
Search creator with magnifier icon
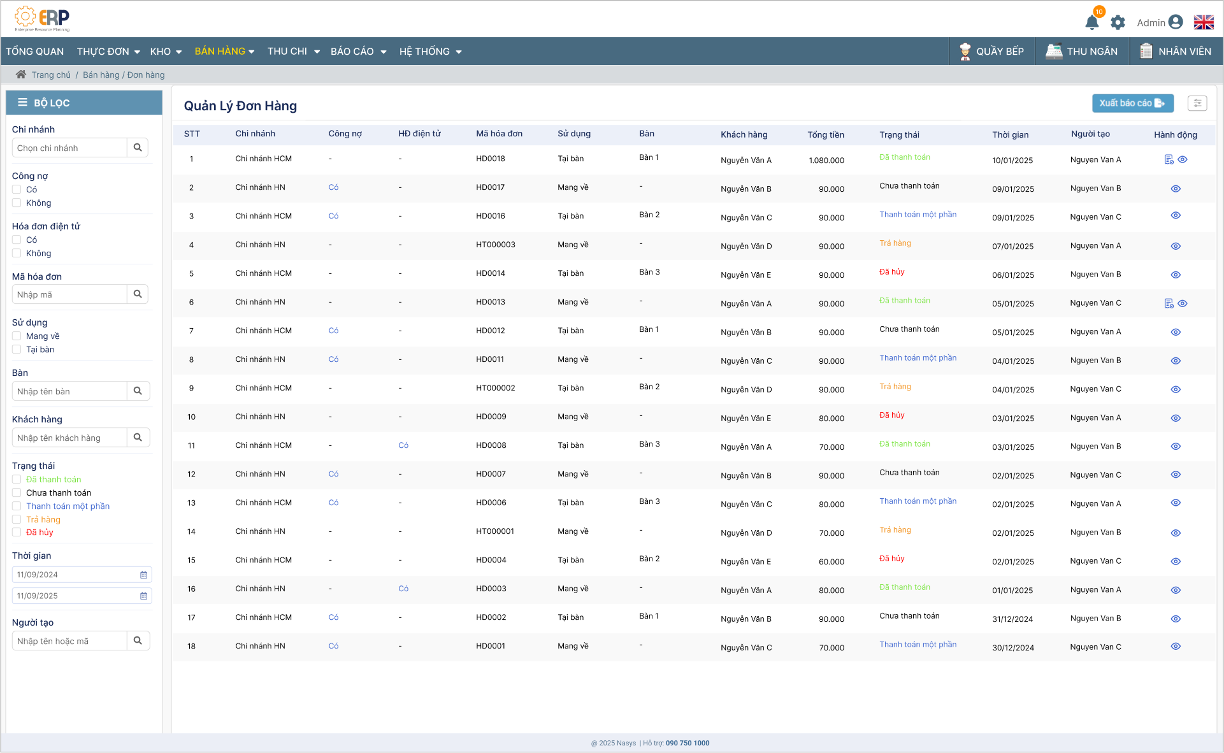pos(138,641)
